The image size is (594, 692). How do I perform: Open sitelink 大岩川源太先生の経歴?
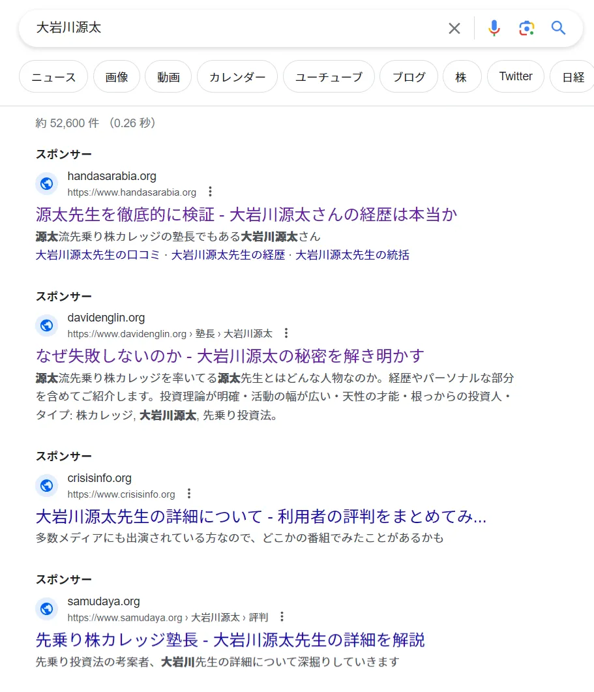228,254
